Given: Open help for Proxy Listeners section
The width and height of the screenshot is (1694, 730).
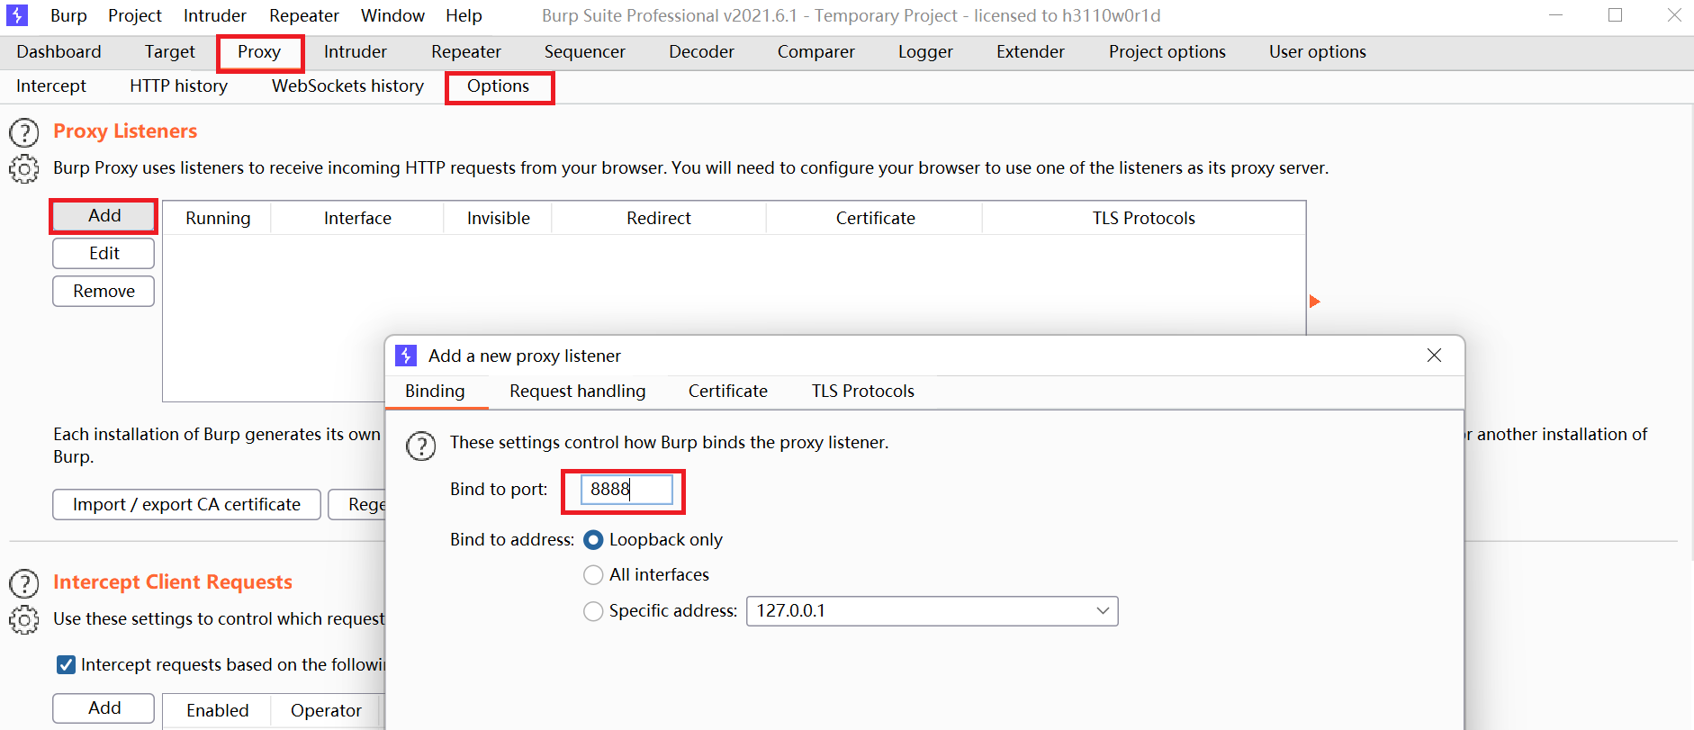Looking at the screenshot, I should [x=24, y=132].
